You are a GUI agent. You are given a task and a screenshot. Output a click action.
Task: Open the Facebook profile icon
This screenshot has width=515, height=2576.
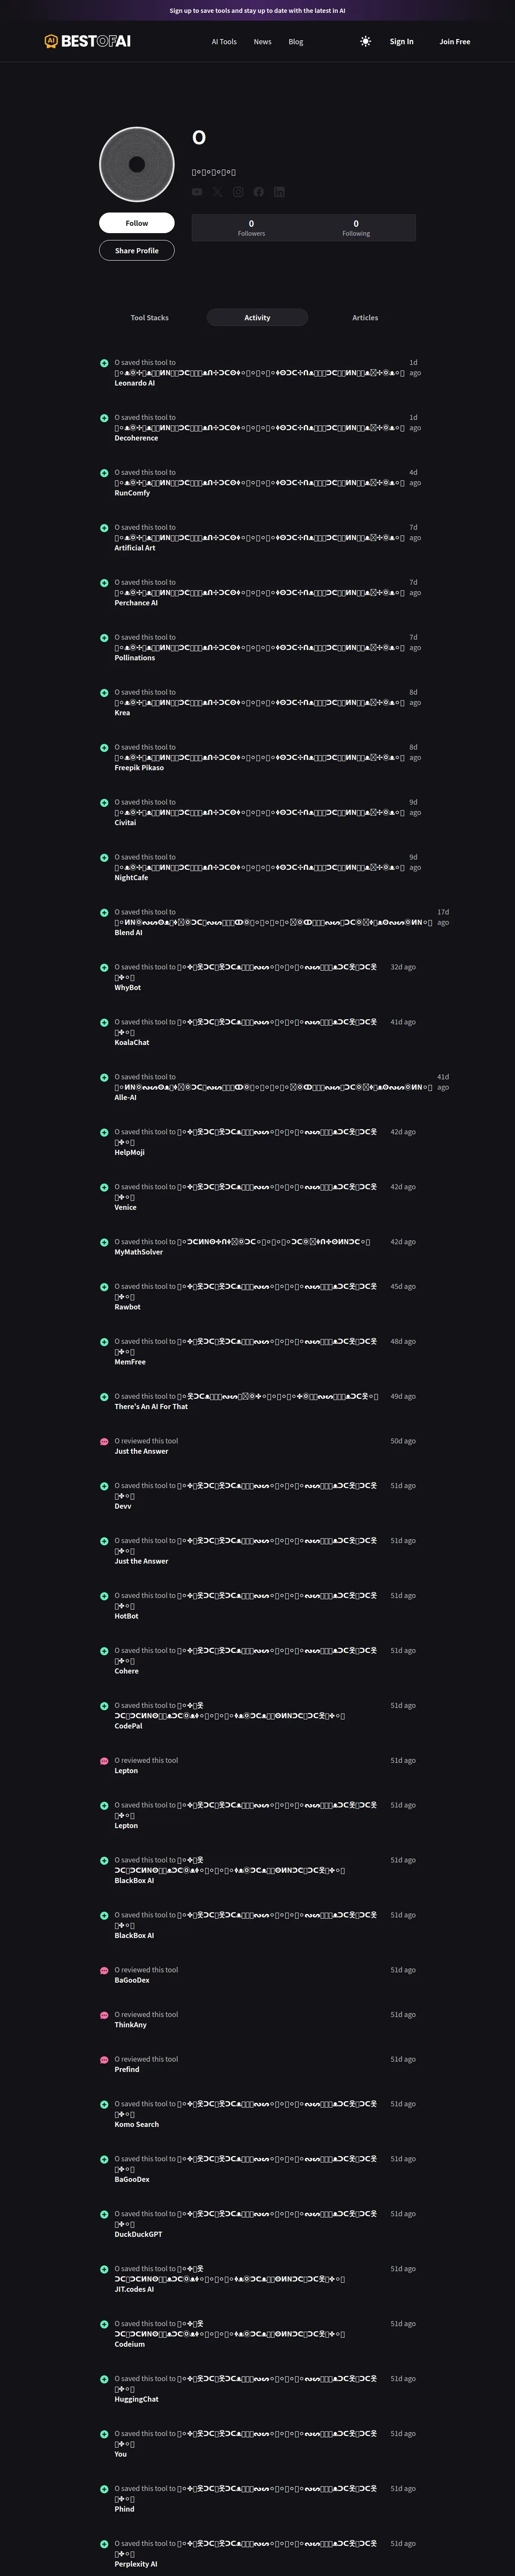click(259, 192)
